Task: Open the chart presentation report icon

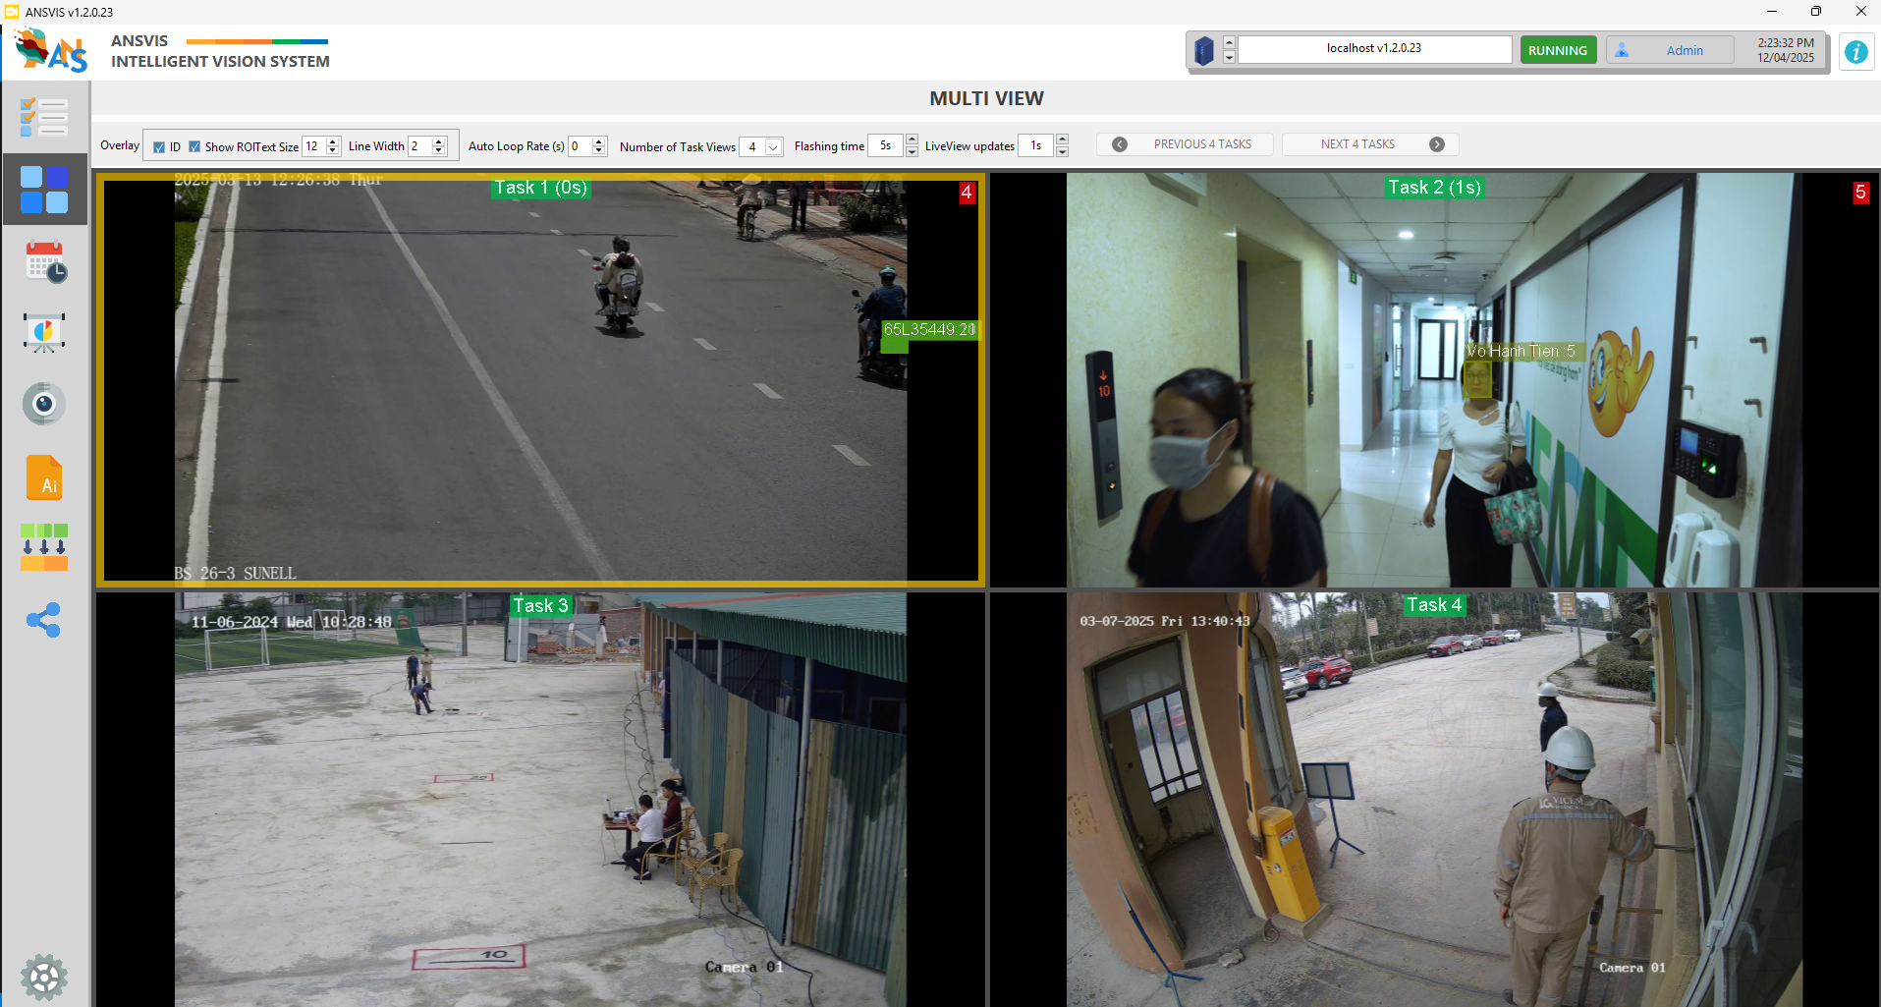Action: 44,333
